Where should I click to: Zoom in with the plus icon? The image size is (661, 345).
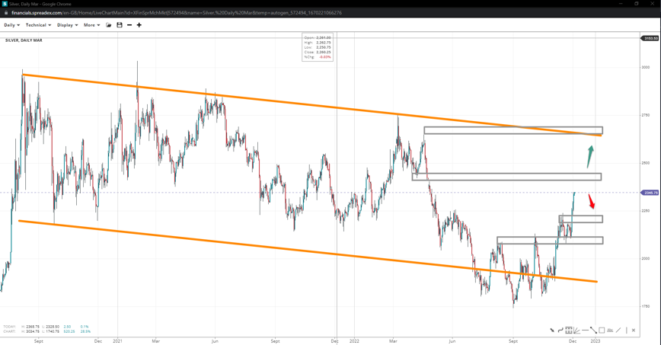[139, 25]
